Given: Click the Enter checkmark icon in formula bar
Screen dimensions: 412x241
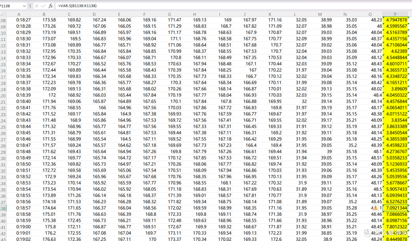Looking at the screenshot, I should pos(43,6).
